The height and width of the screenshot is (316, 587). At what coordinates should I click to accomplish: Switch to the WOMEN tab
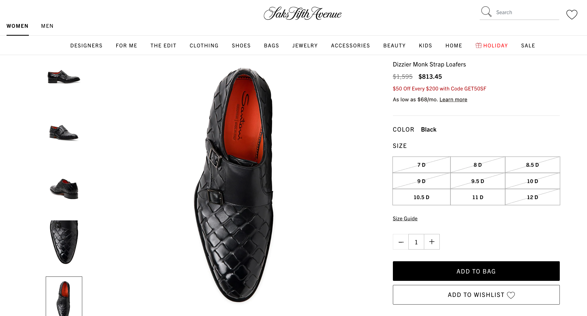(17, 26)
